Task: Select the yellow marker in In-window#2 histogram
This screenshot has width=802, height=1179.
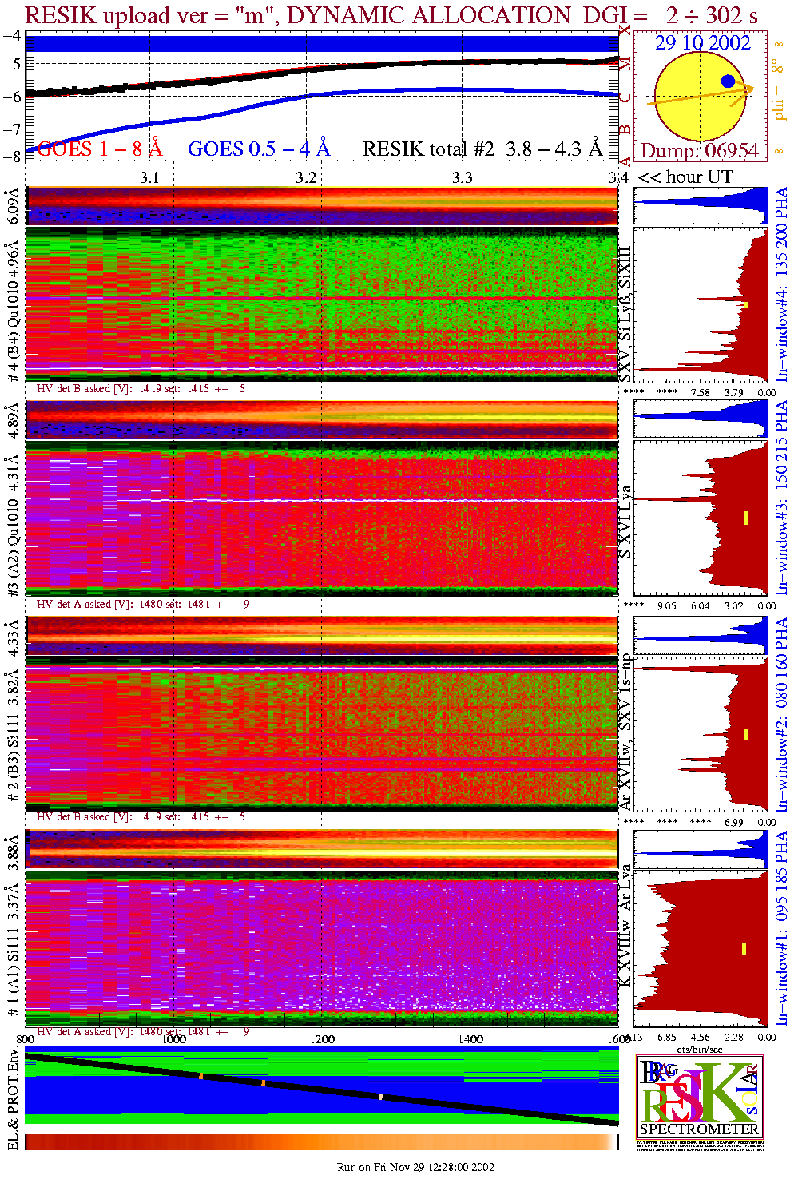Action: [x=746, y=734]
